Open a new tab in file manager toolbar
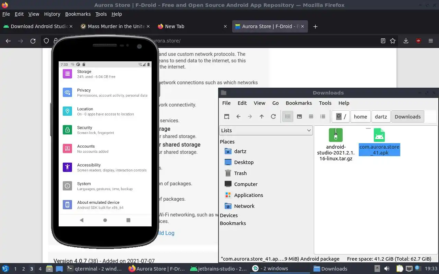The image size is (439, 274). point(227,116)
